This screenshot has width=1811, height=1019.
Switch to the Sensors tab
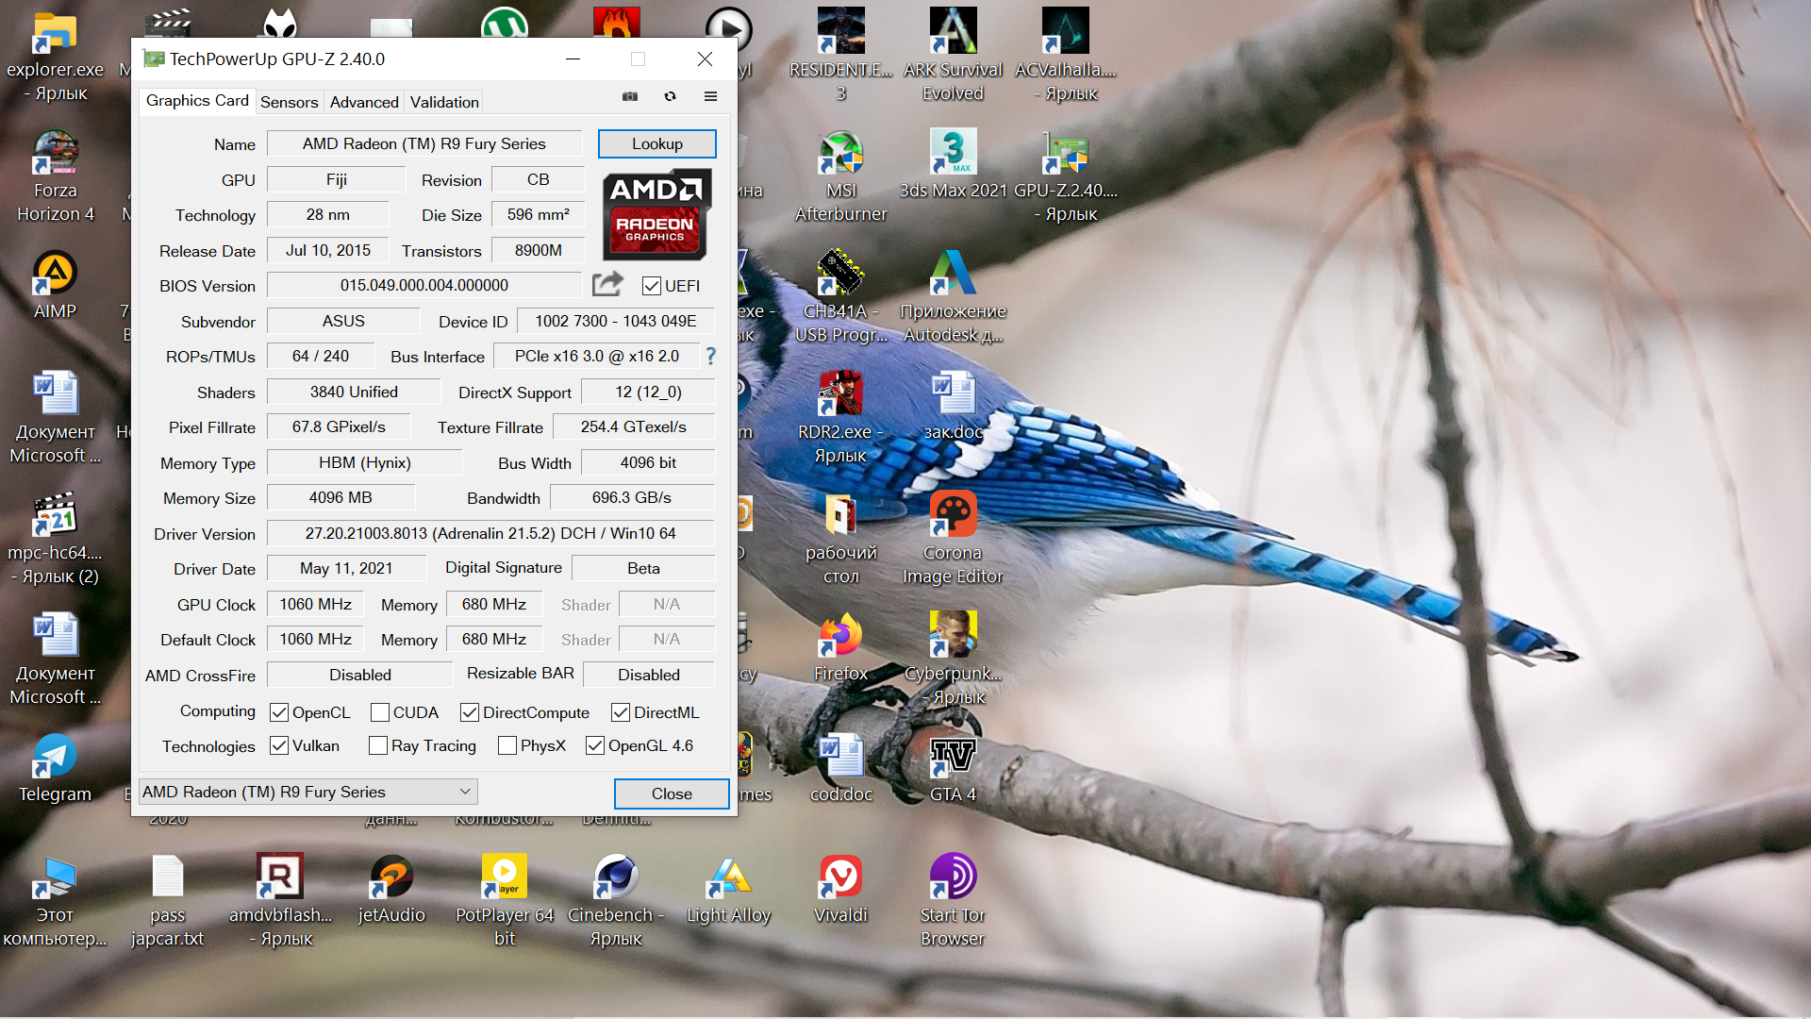pos(289,102)
